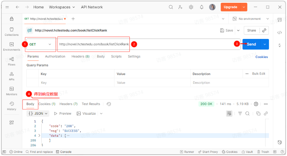
Task: Click the Visualize button
Action: click(x=87, y=114)
